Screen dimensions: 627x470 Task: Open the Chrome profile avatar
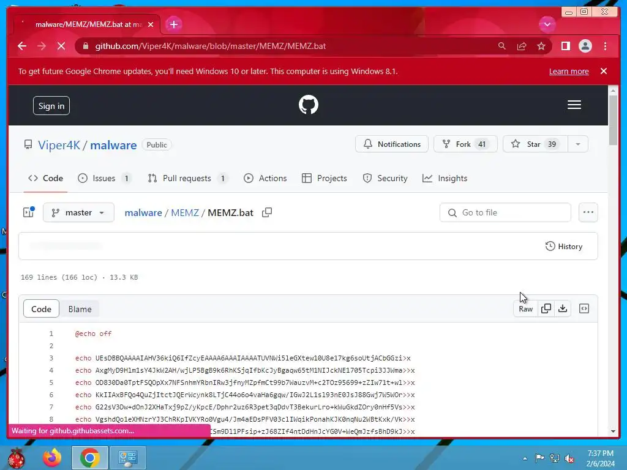pos(585,46)
